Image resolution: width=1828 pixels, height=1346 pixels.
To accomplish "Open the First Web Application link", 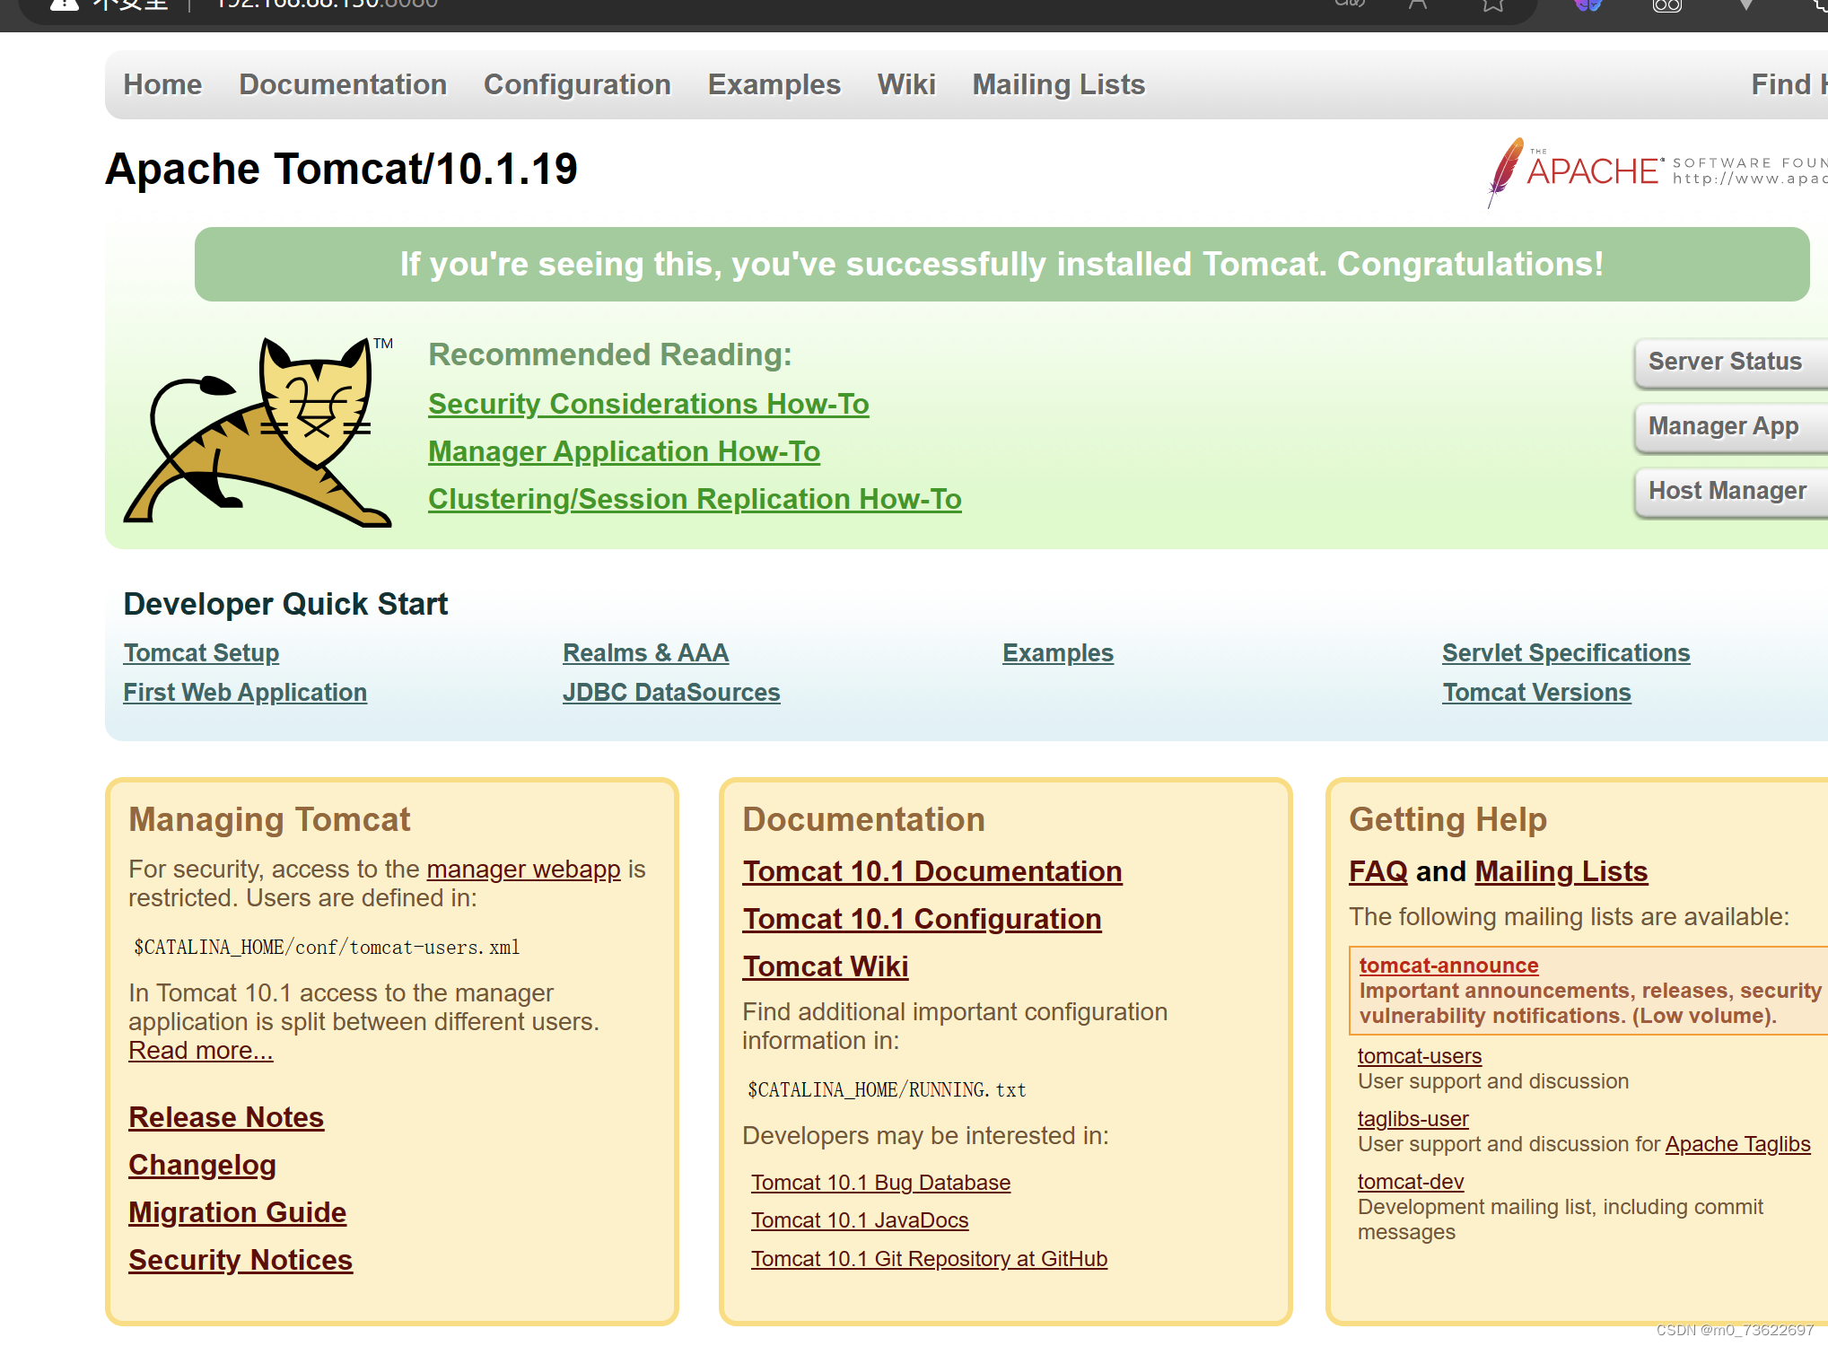I will click(x=245, y=692).
